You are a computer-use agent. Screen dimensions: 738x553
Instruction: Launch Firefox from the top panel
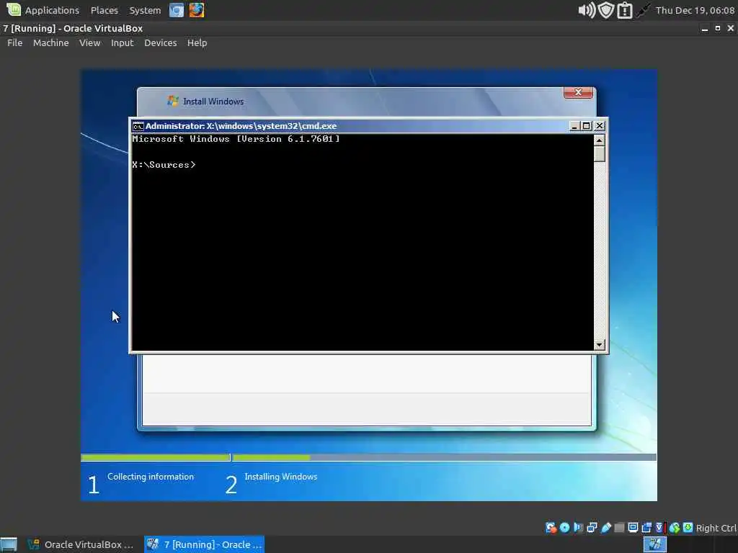(x=197, y=10)
